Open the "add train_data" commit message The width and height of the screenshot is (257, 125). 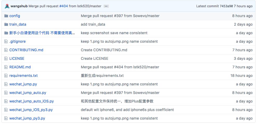click(93, 24)
